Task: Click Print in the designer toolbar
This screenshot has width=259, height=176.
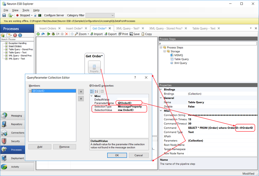Action: click(x=123, y=34)
